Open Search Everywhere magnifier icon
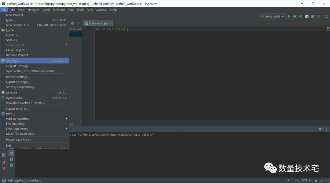 point(326,16)
